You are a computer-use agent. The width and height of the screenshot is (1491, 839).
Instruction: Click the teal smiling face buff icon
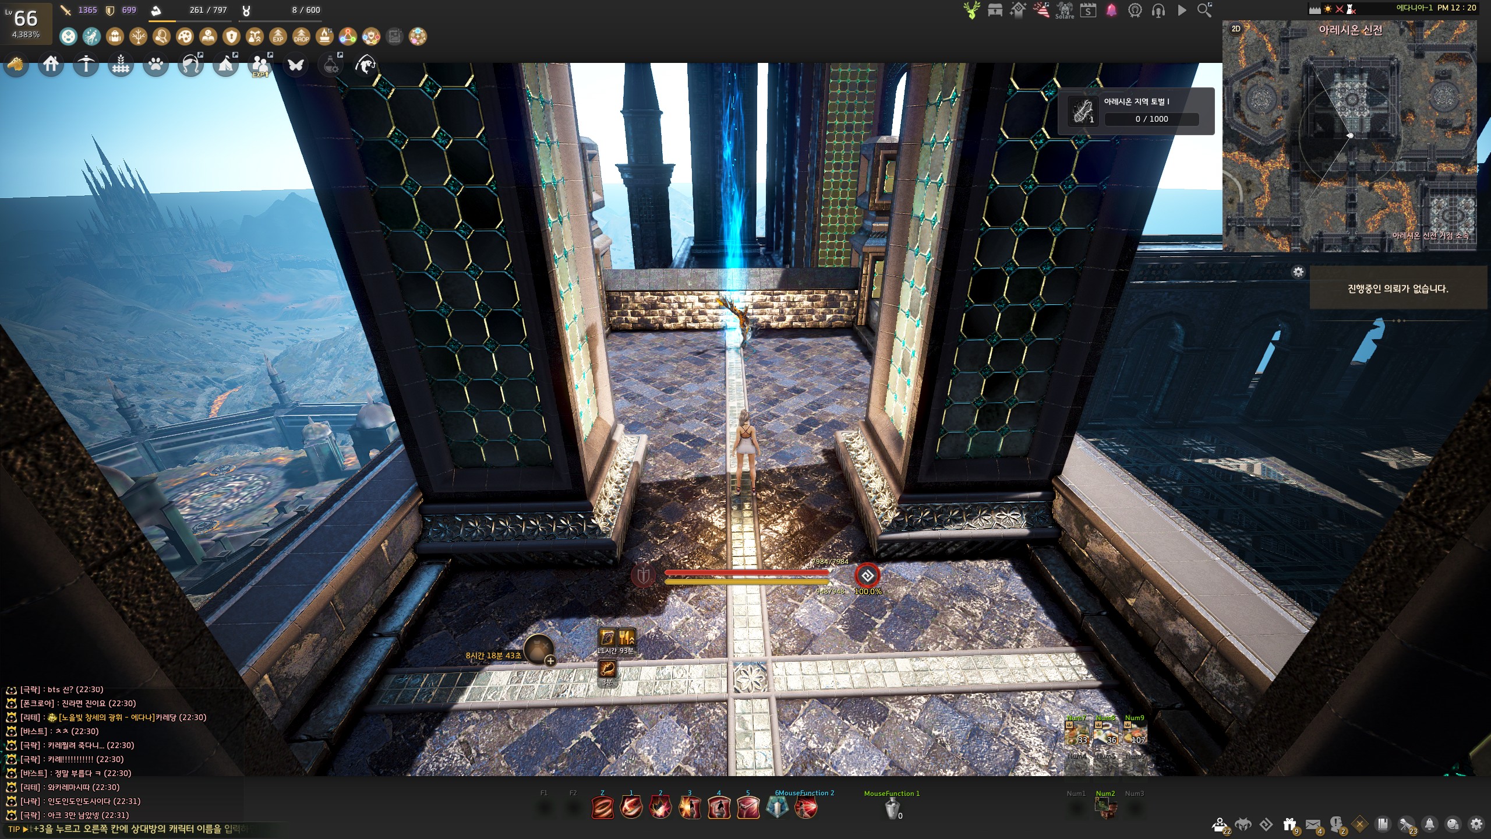(68, 37)
